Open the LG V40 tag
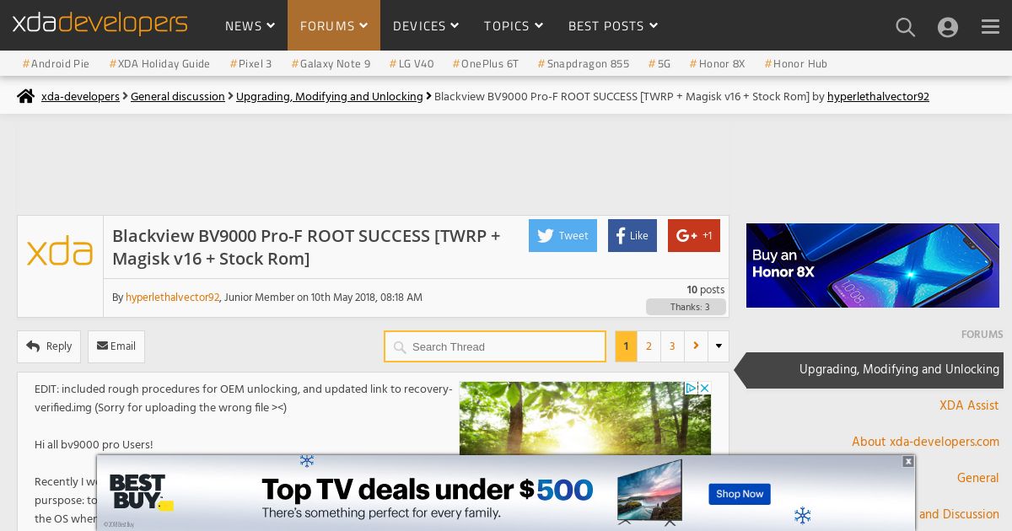The height and width of the screenshot is (531, 1012). (412, 64)
